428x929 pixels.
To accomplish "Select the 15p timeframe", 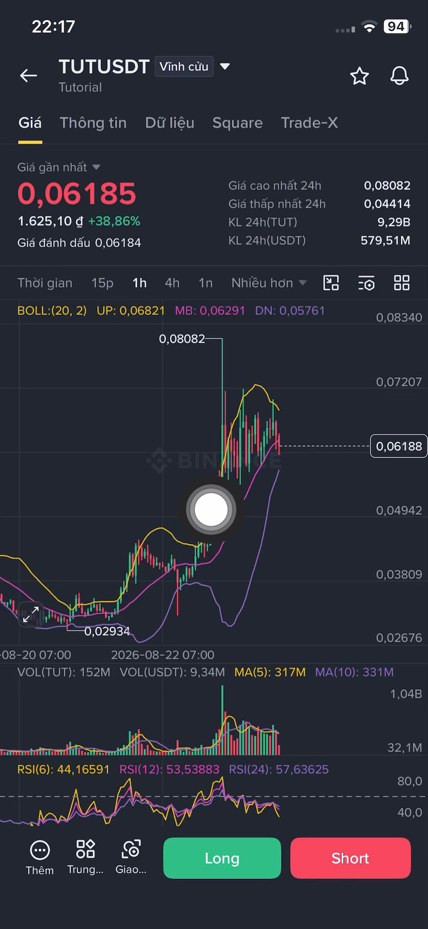I will (102, 283).
